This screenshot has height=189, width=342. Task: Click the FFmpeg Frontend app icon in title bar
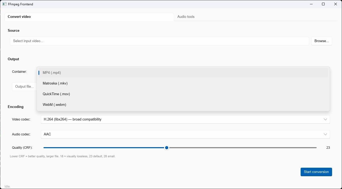[4, 4]
